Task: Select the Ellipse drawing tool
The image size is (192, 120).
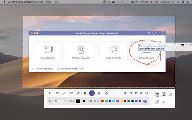Action: [57, 93]
